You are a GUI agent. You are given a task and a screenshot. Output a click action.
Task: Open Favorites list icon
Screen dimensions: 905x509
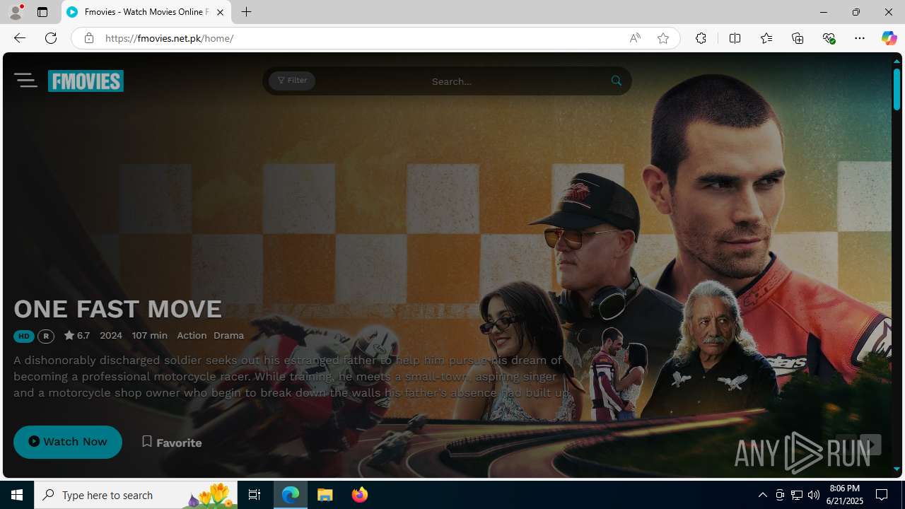[x=766, y=38]
